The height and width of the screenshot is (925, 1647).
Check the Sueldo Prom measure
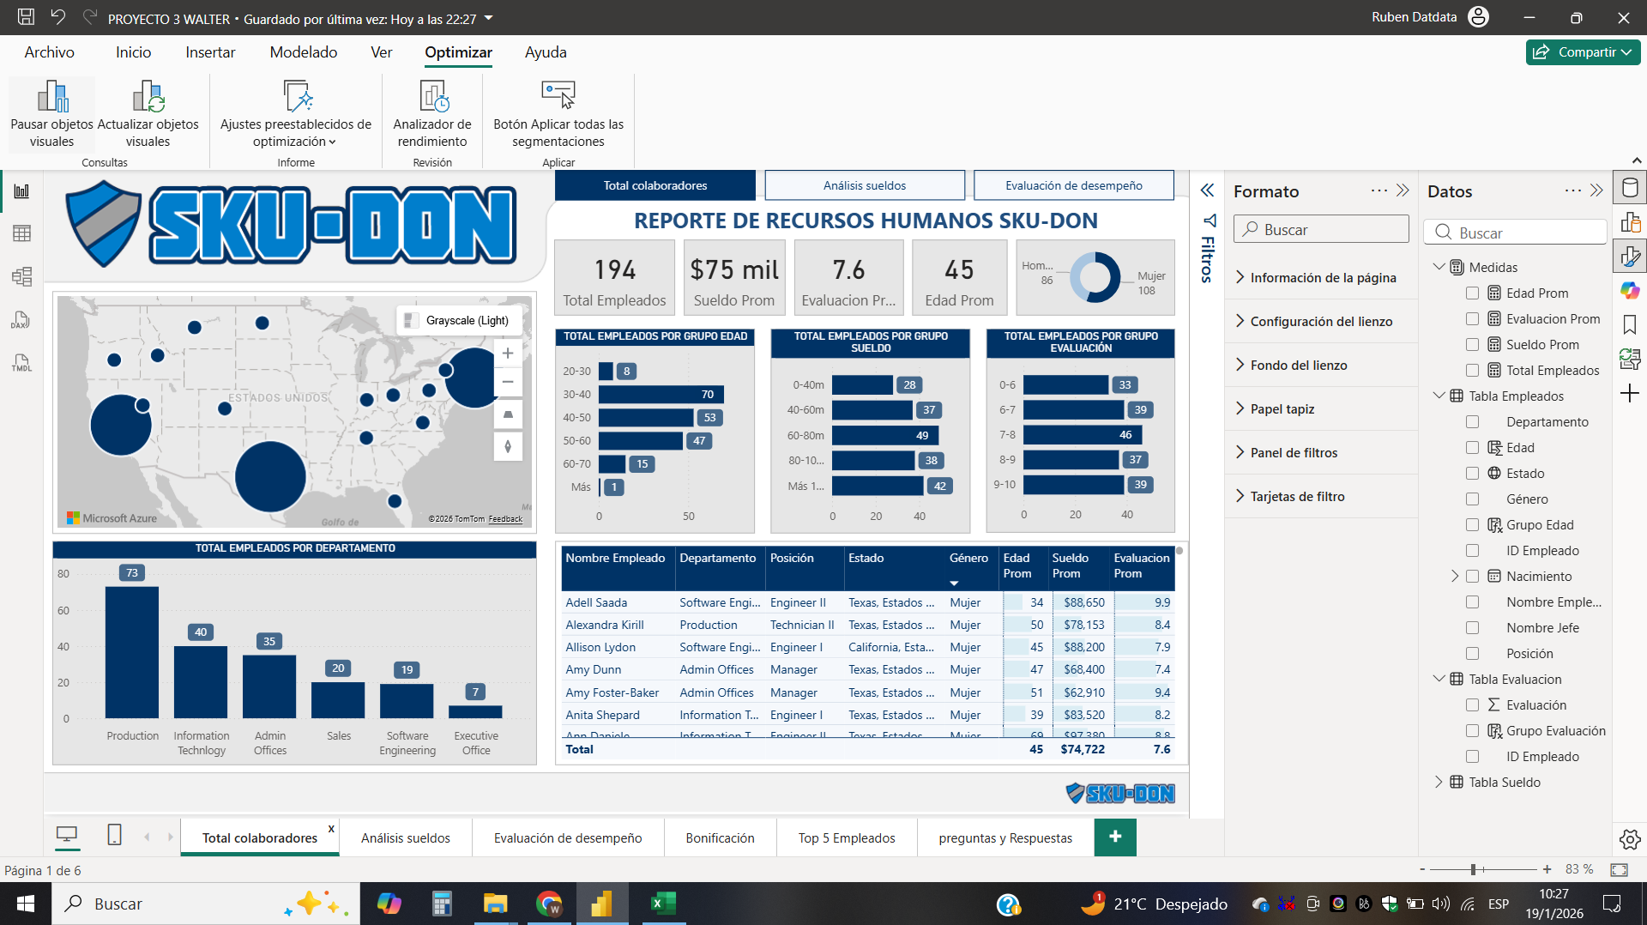pos(1473,344)
